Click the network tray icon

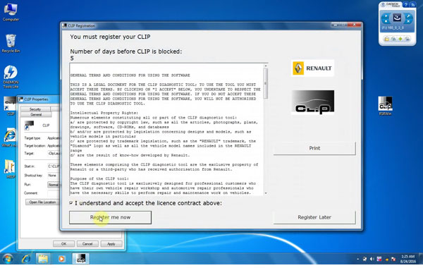[364, 259]
